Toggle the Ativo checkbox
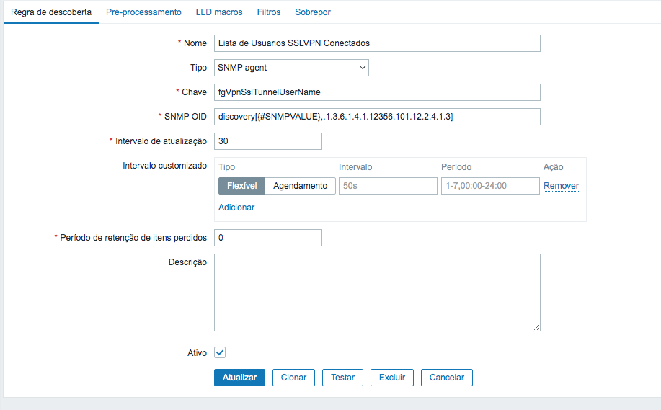Image resolution: width=661 pixels, height=410 pixels. [221, 353]
